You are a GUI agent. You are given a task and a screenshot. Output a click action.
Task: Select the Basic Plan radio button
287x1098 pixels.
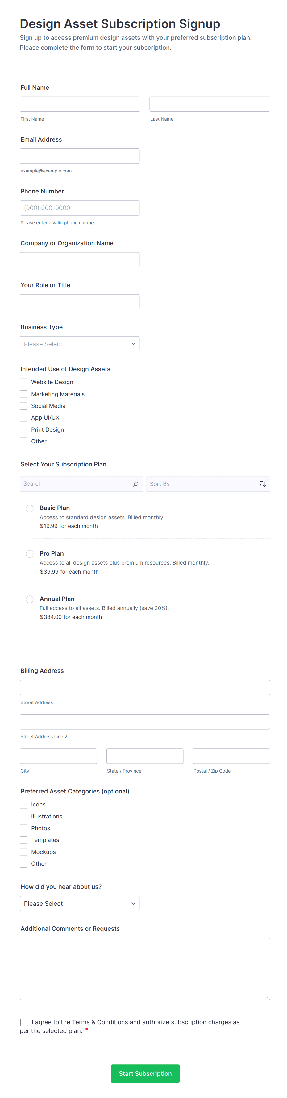(x=30, y=508)
